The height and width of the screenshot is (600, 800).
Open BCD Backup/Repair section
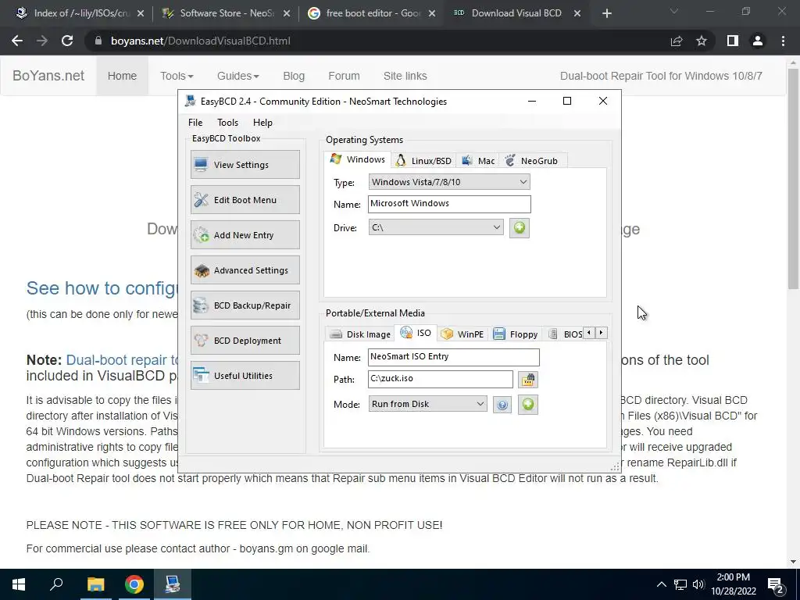(245, 305)
